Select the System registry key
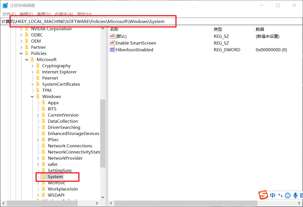The image size is (303, 207). point(55,177)
